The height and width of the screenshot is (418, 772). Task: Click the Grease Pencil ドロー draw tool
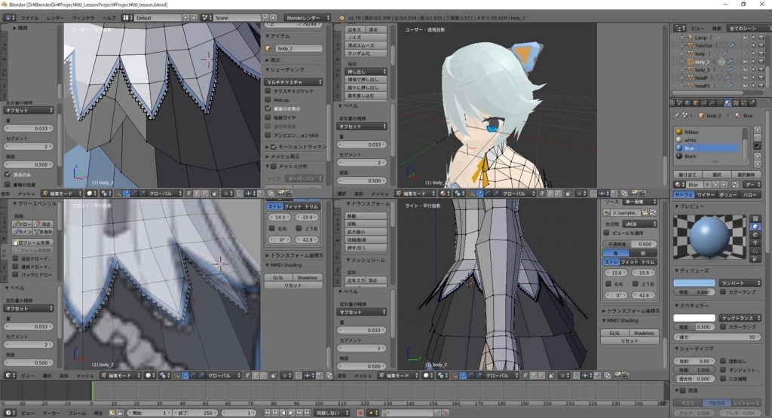[x=23, y=224]
